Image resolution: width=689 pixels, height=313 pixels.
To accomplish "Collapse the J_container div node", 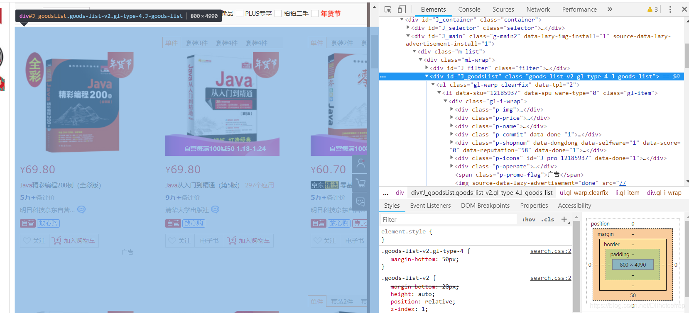I will point(402,19).
